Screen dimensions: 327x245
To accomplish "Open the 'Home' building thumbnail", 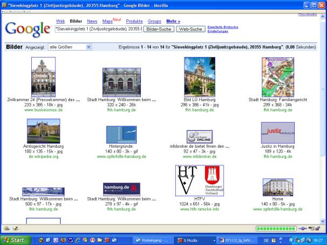I will [x=278, y=187].
